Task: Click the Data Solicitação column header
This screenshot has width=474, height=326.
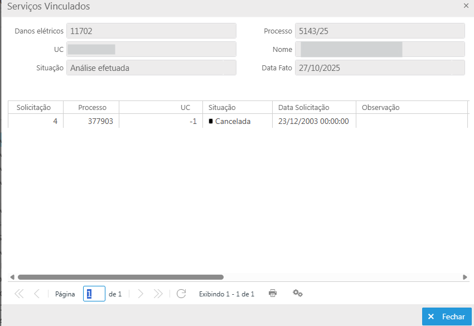Action: (313, 107)
